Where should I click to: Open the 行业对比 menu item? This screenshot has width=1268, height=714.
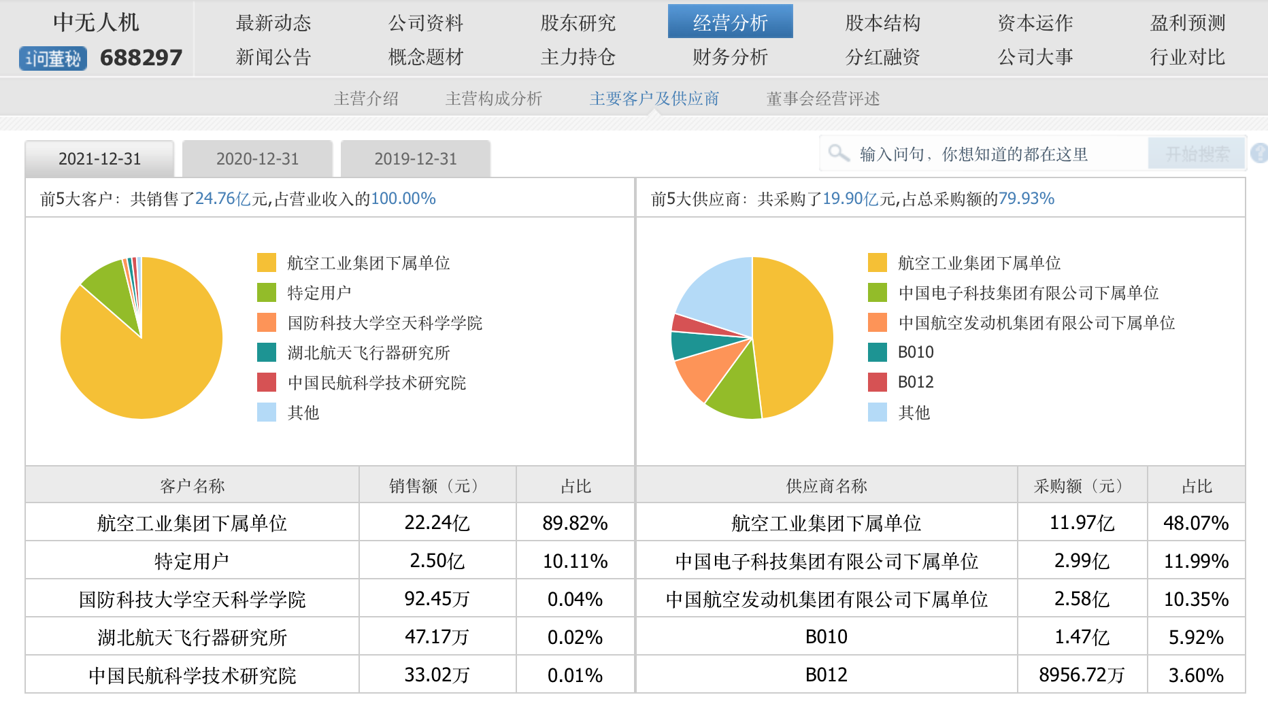click(x=1187, y=57)
